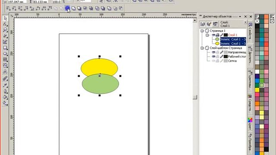Select the Pick tool arrow

pos(5,18)
